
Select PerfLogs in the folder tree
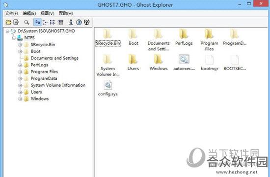click(39, 65)
